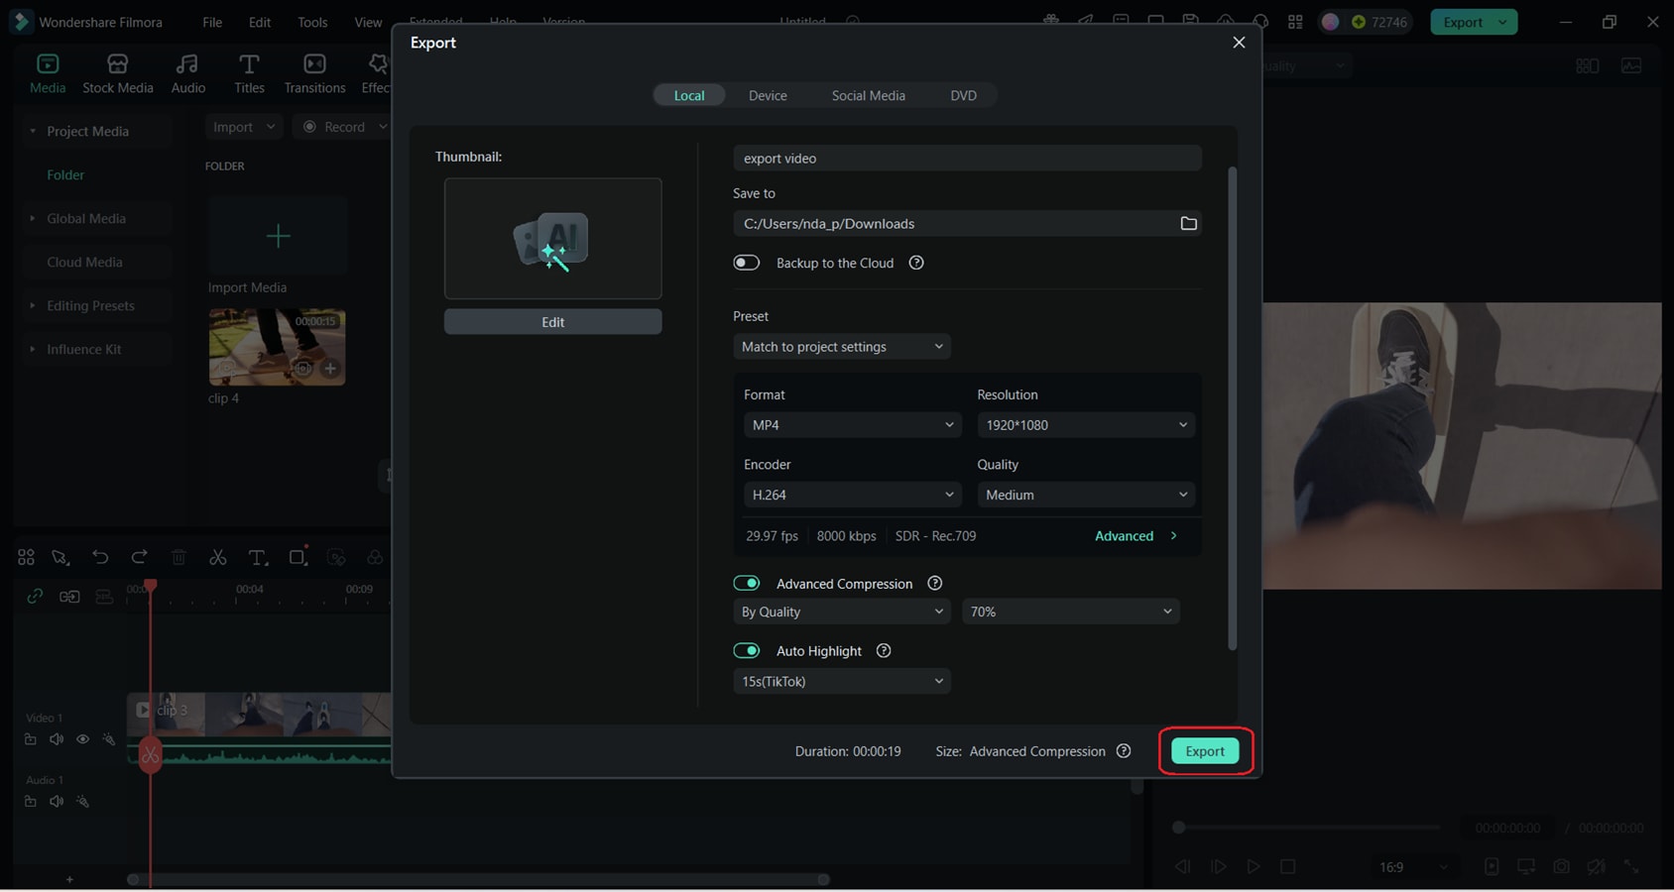Click help icon next to Backup to the Cloud

coord(916,263)
